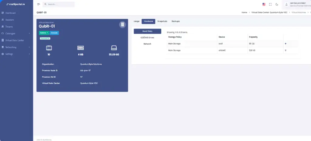Click the search magnifier icon
Viewport: 311px width, 141px height.
tap(46, 4)
